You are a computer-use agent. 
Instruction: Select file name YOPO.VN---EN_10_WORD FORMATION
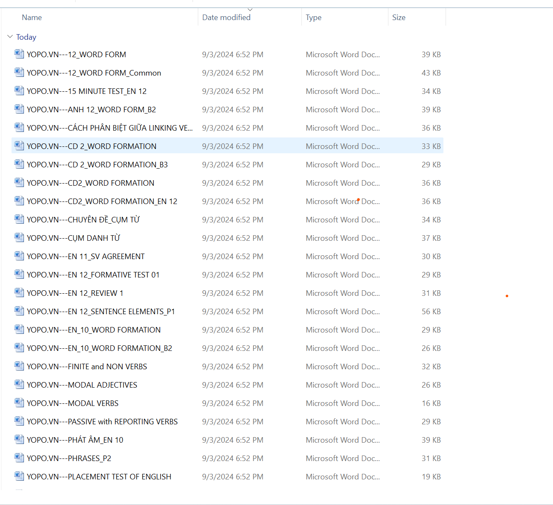point(94,330)
